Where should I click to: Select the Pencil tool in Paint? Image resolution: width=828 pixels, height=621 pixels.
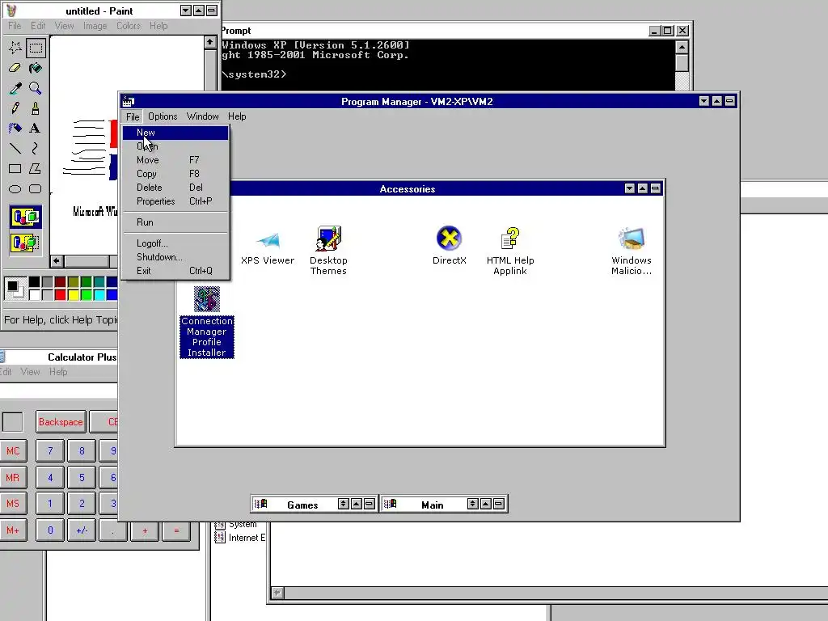[x=15, y=108]
